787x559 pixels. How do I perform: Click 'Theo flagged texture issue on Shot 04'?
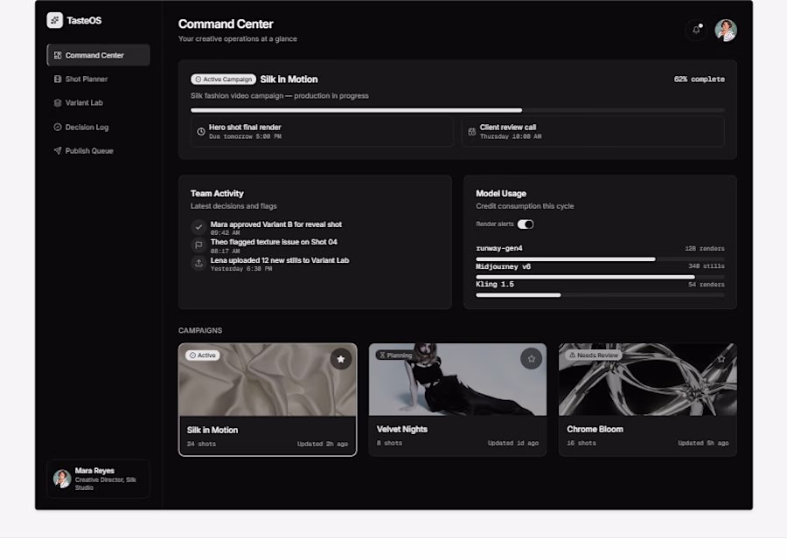pos(274,242)
